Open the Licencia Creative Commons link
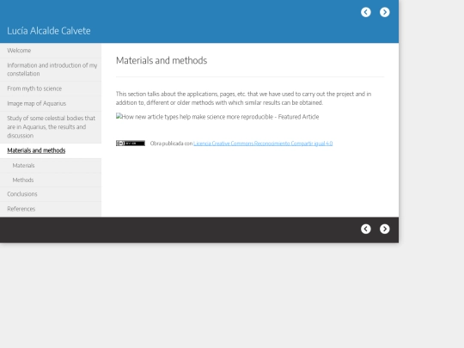464x348 pixels. 263,143
